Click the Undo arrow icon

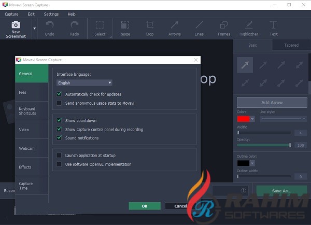click(x=50, y=25)
